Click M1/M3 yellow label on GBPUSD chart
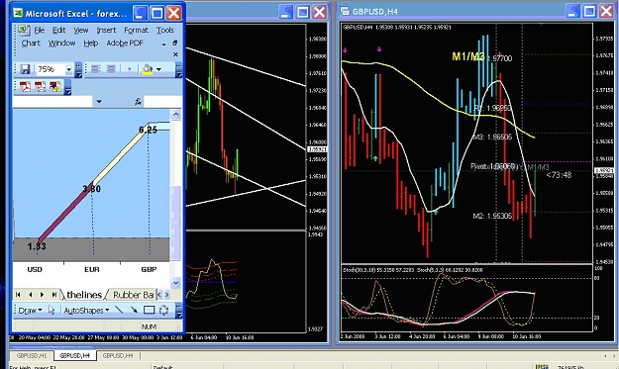This screenshot has height=369, width=619. coord(468,56)
